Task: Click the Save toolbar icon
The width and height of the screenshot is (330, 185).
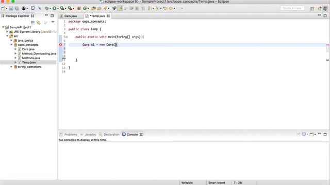Action: 11,8
